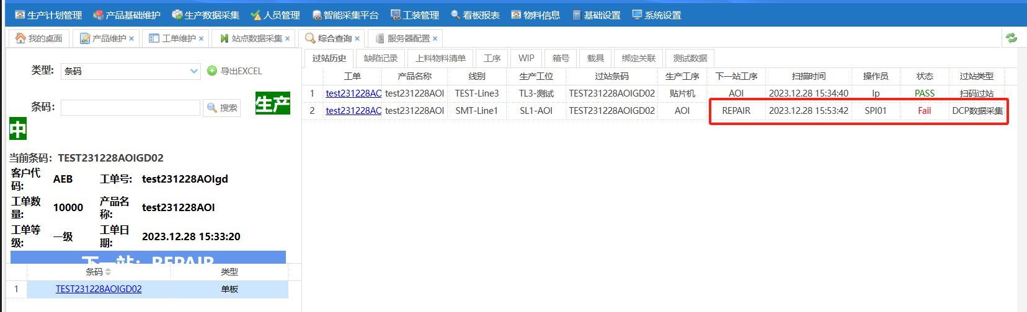
Task: Expand the 类型 dropdown showing 条码
Action: [194, 71]
